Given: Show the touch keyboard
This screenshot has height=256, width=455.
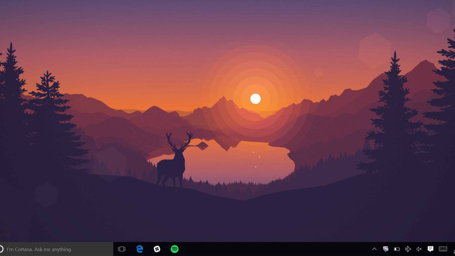Looking at the screenshot, I should point(443,249).
